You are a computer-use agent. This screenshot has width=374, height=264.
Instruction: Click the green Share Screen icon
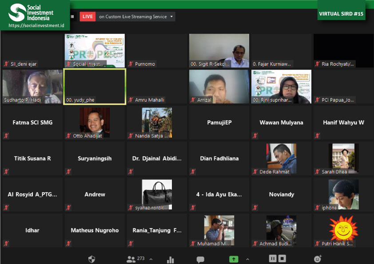234,259
